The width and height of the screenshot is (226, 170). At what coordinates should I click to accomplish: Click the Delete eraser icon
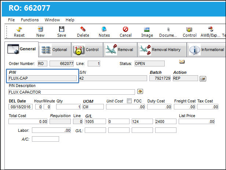pyautogui.click(x=83, y=29)
